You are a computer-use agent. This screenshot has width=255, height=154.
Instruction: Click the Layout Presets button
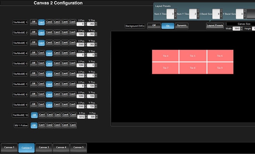(x=215, y=26)
